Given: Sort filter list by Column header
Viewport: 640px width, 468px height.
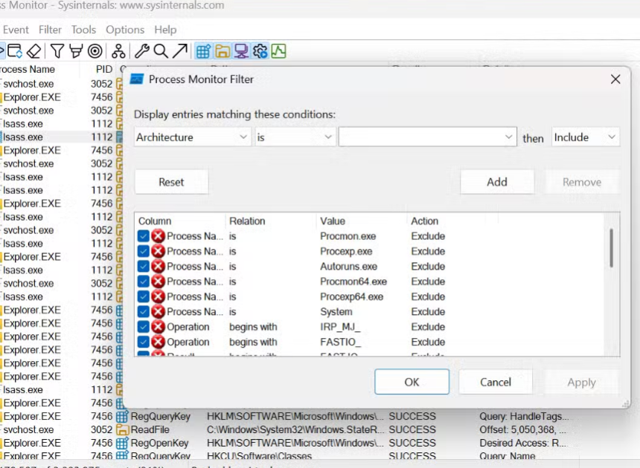Looking at the screenshot, I should click(179, 221).
